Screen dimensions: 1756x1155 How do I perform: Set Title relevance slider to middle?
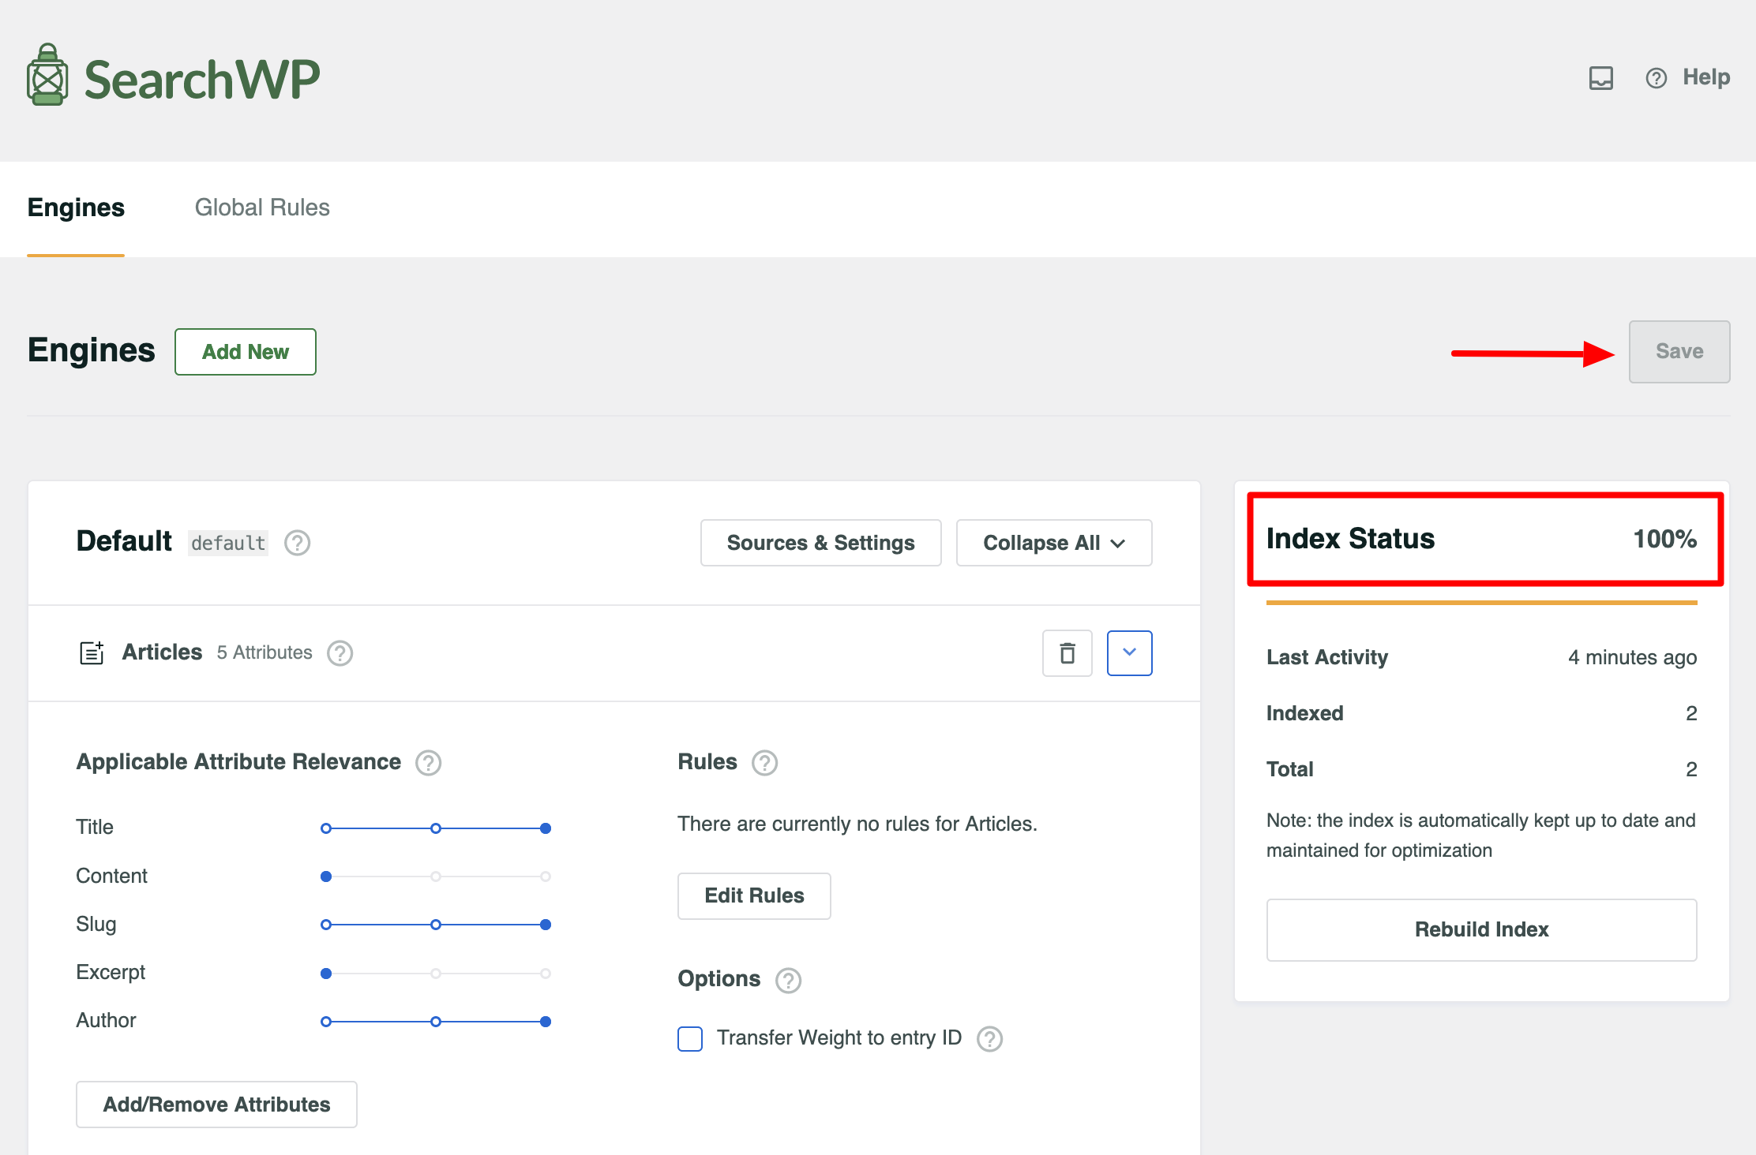point(436,828)
